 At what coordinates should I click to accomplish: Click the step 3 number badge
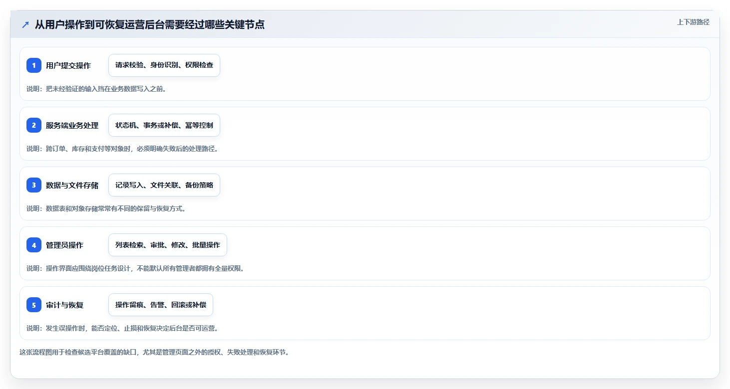click(x=34, y=185)
